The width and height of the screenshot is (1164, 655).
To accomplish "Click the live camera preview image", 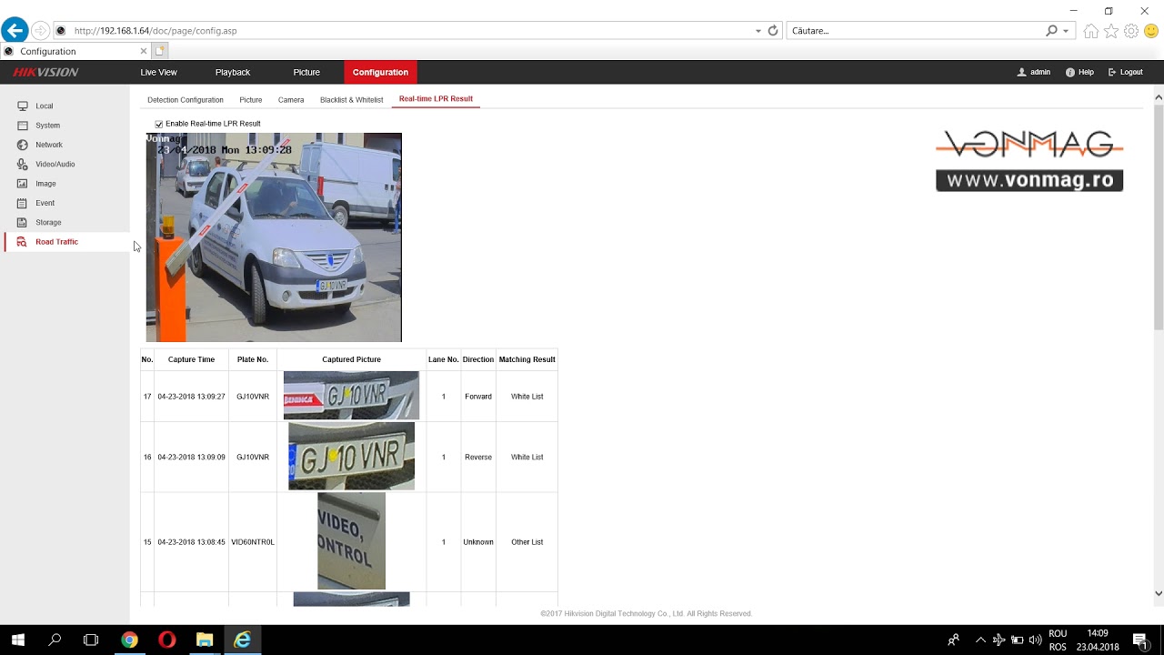I will coord(274,237).
